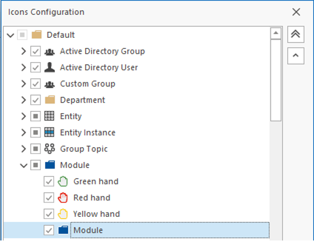Click the move-to-top double chevron button
314x241 pixels.
[295, 34]
